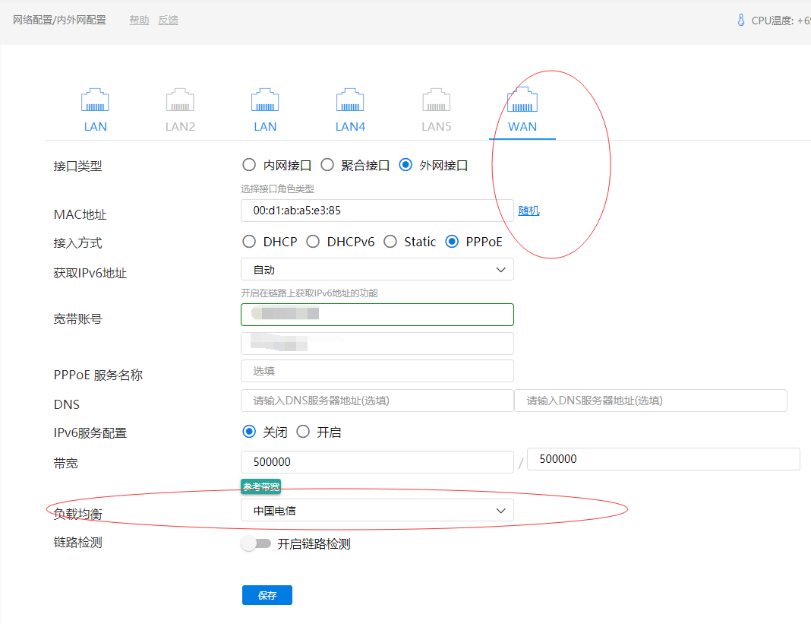Screen dimensions: 811x624
Task: Toggle the 开启链路检测 switch
Action: click(256, 543)
